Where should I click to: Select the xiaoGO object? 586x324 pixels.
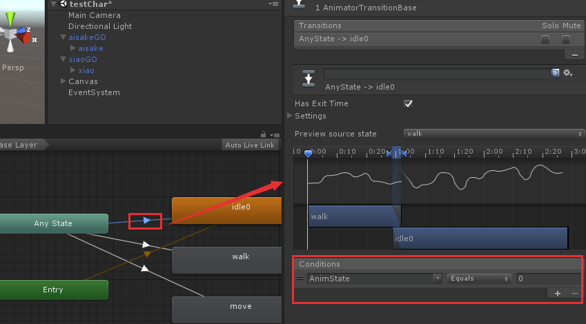click(83, 59)
